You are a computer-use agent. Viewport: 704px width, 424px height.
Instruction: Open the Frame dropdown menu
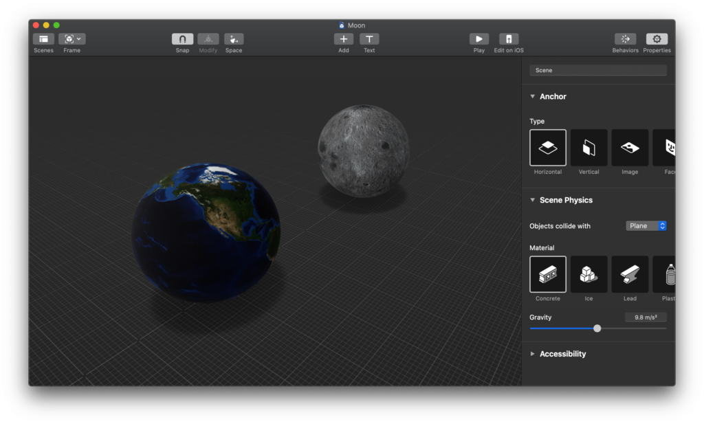(x=71, y=39)
